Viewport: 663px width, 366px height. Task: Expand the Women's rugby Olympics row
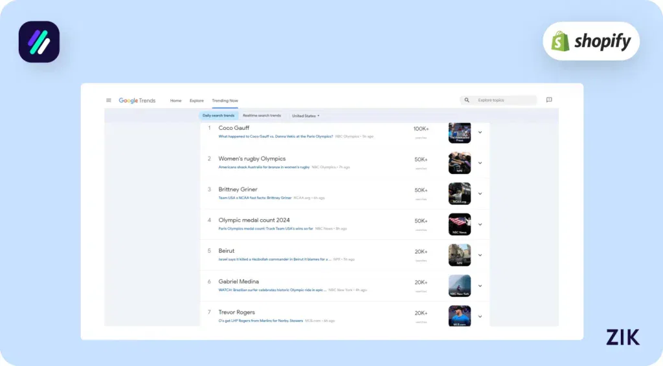point(480,163)
